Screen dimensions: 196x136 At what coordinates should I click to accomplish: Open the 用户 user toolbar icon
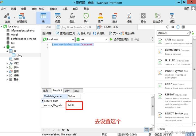[100, 18]
